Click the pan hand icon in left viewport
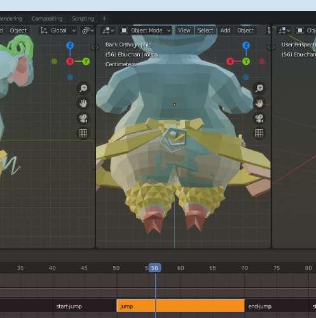316x318 pixels. point(83,103)
